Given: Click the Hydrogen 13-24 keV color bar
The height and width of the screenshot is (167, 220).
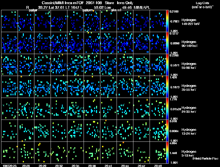Looking at the screenshot, I should point(167,131).
